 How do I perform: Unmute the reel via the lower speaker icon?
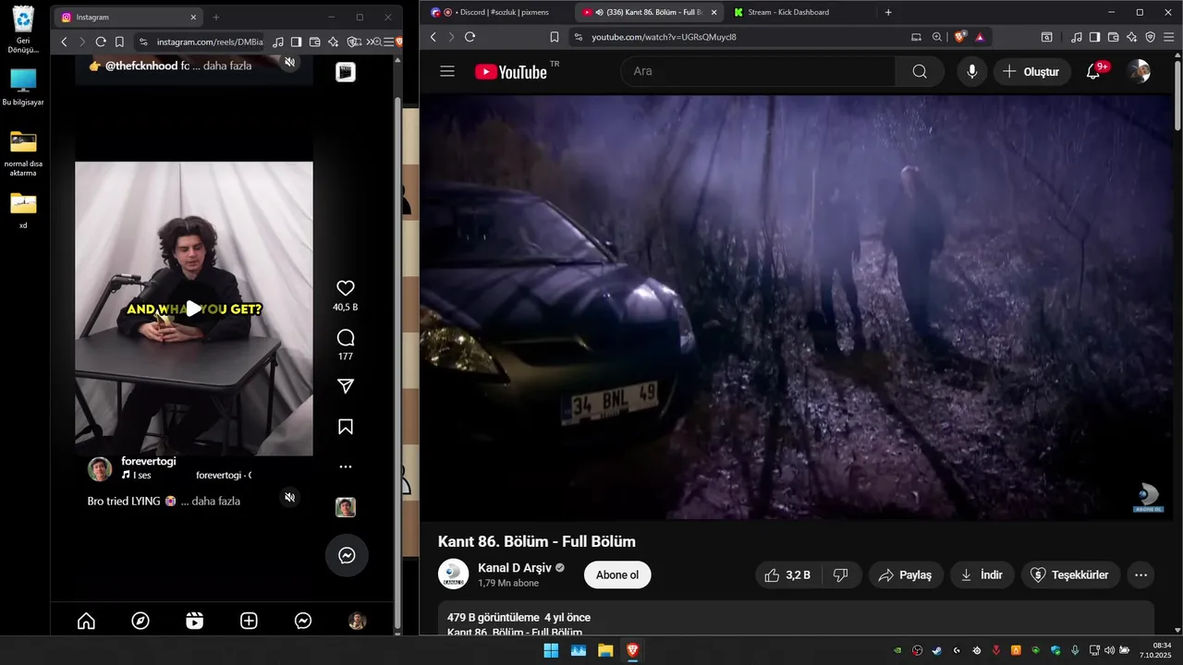[289, 498]
